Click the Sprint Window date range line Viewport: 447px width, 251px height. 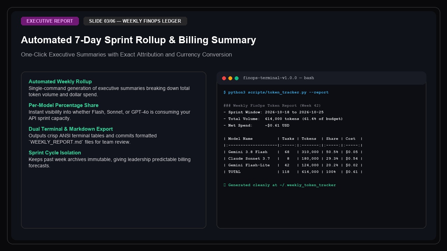point(273,112)
